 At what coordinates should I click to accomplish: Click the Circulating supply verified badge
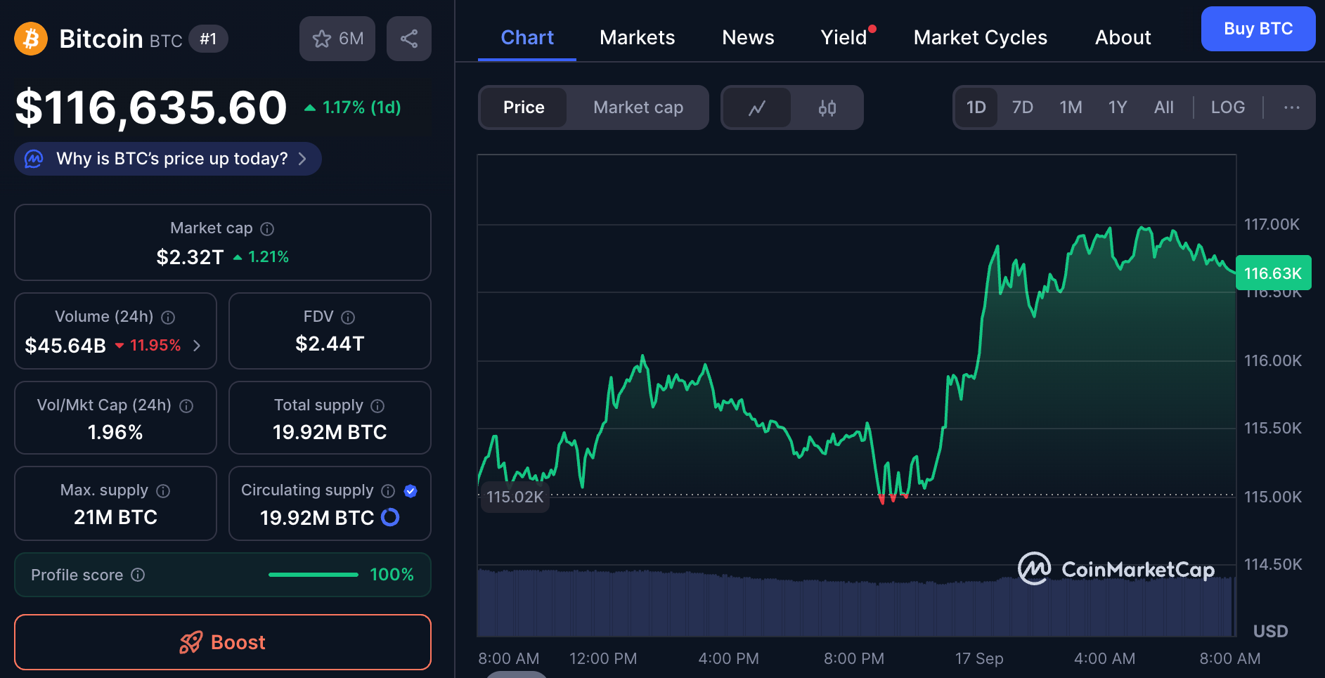[411, 490]
